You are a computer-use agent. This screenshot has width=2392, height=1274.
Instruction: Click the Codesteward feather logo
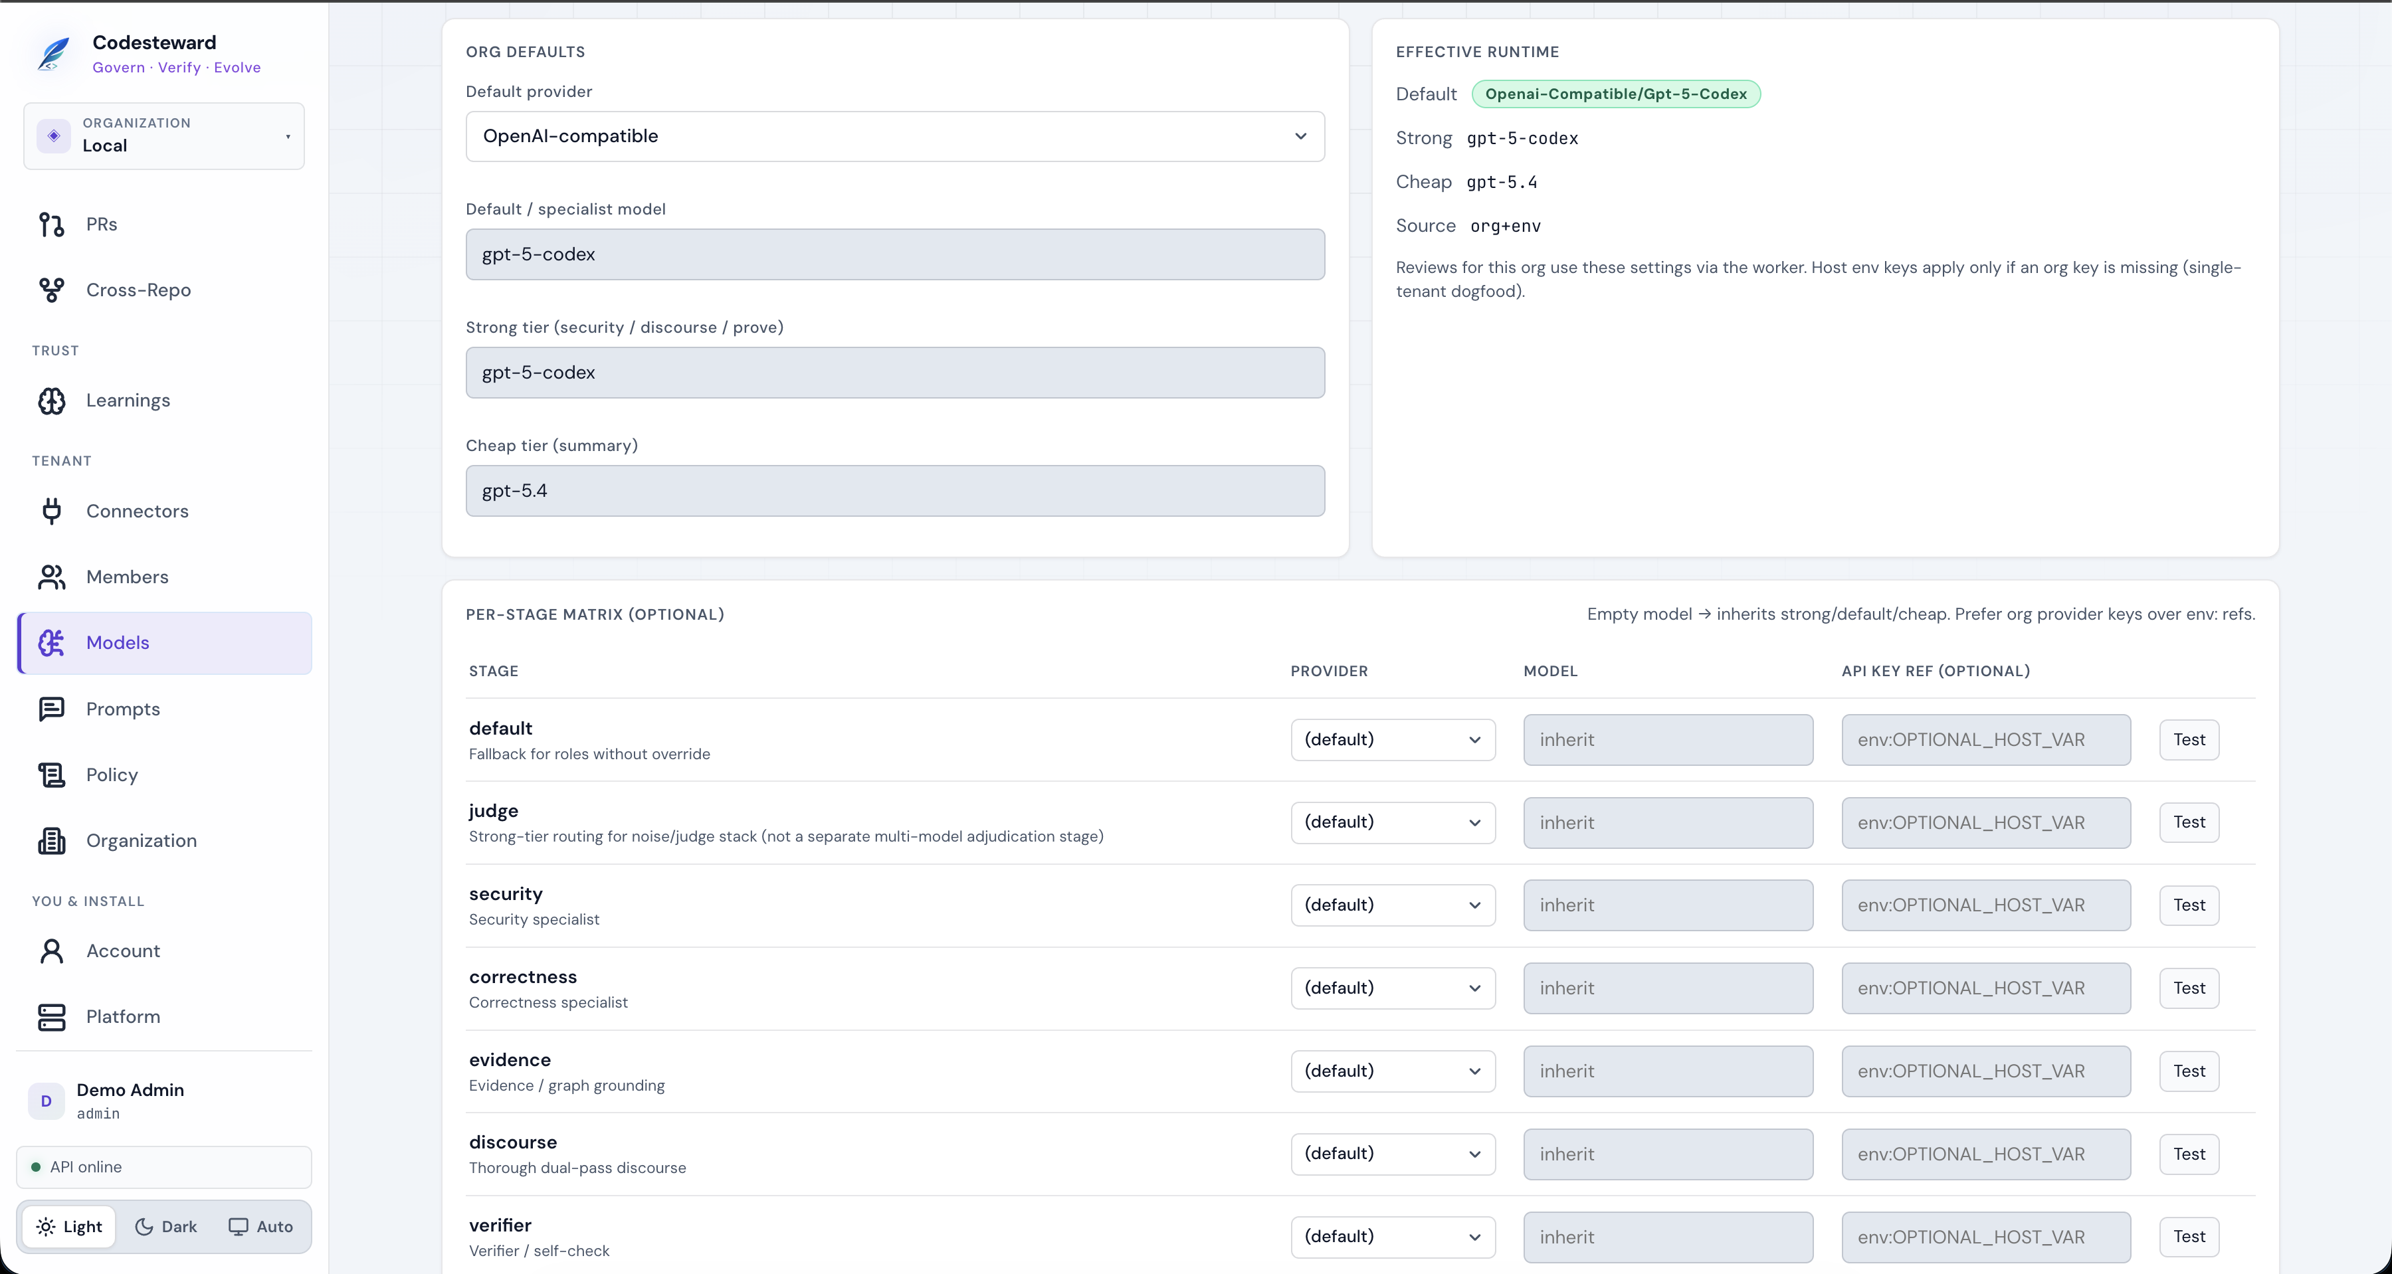(x=54, y=53)
